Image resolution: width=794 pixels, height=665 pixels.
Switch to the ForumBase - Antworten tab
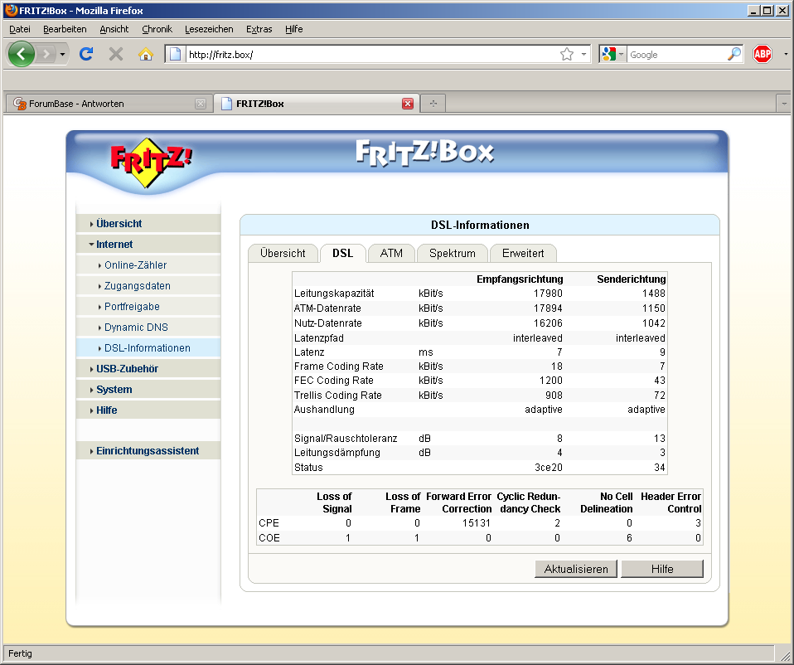point(109,104)
